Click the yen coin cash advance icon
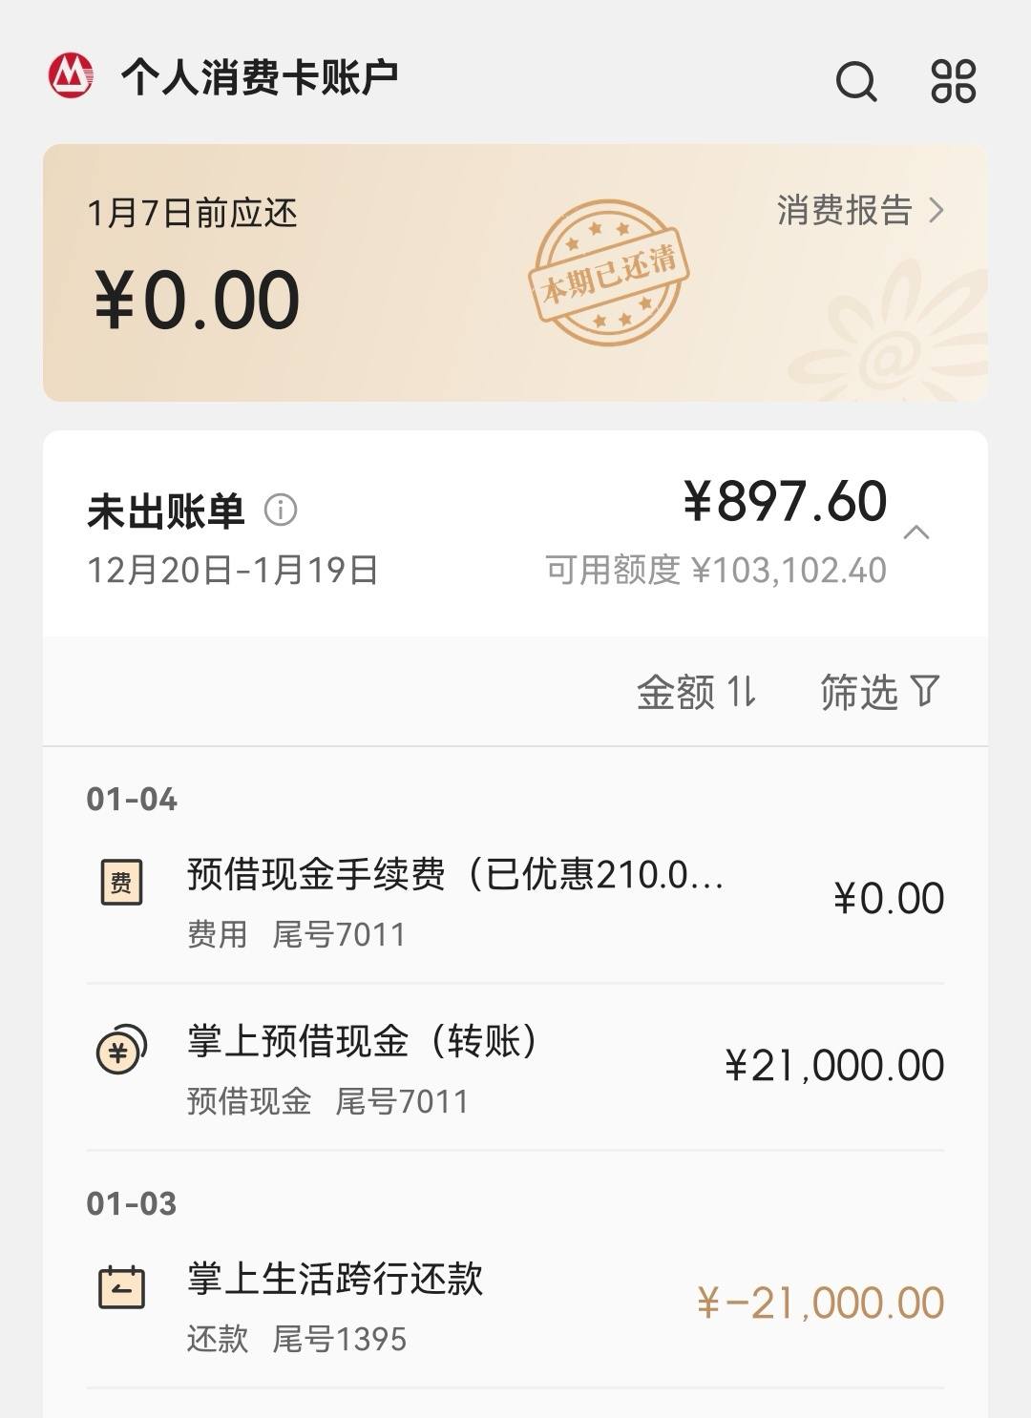The width and height of the screenshot is (1031, 1418). [x=121, y=1050]
